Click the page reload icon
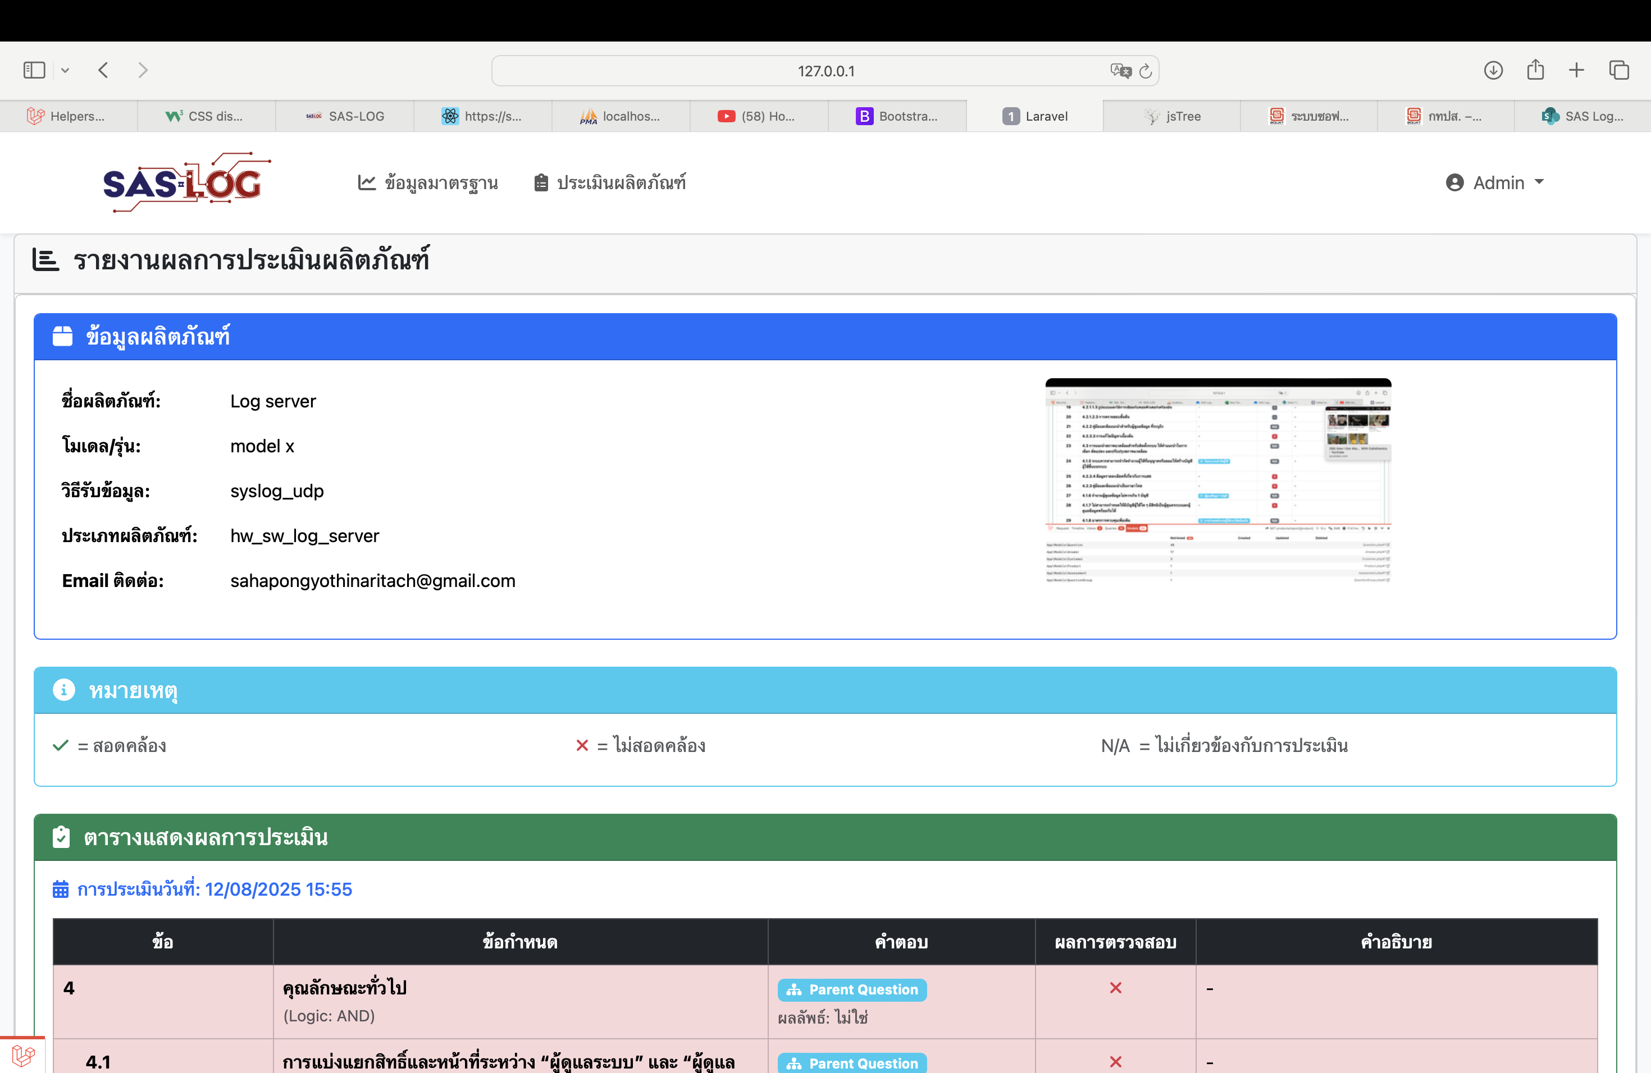 pyautogui.click(x=1145, y=71)
